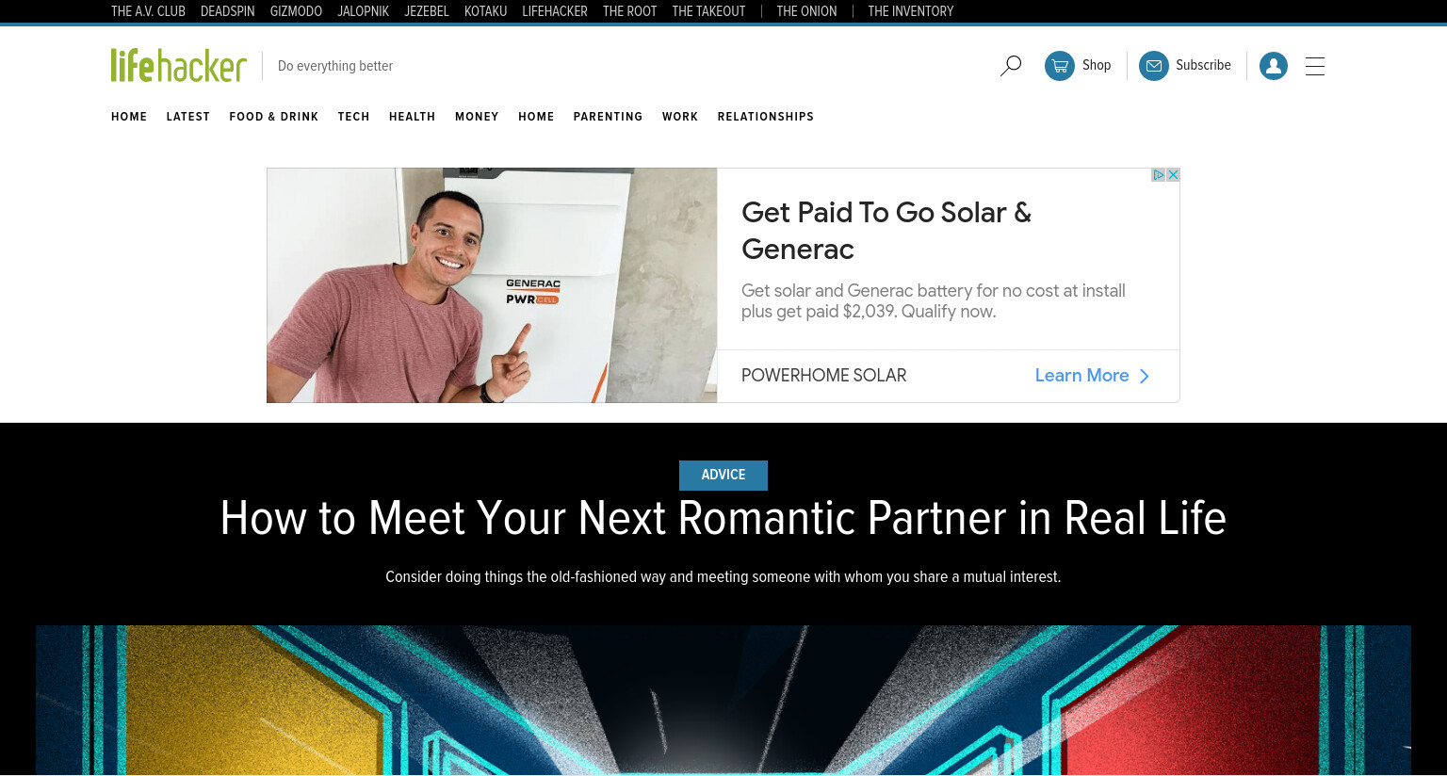Viewport: 1447px width, 776px height.
Task: Click the blue Advice category tag
Action: pyautogui.click(x=723, y=476)
